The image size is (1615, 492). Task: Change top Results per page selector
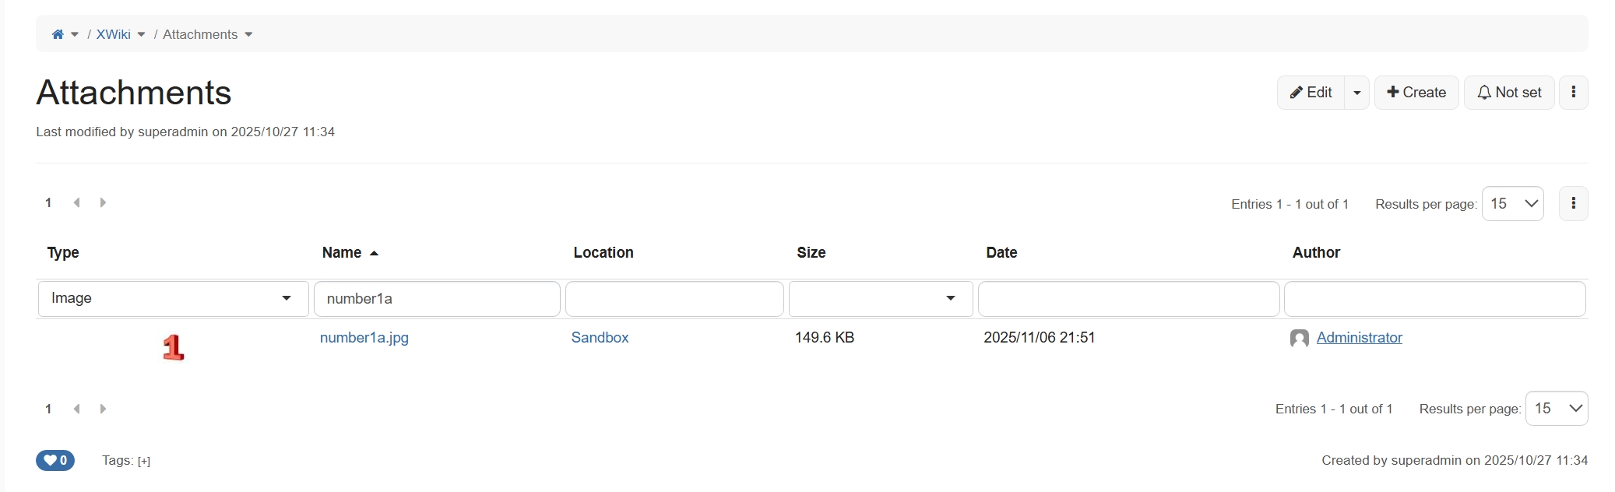click(x=1512, y=204)
